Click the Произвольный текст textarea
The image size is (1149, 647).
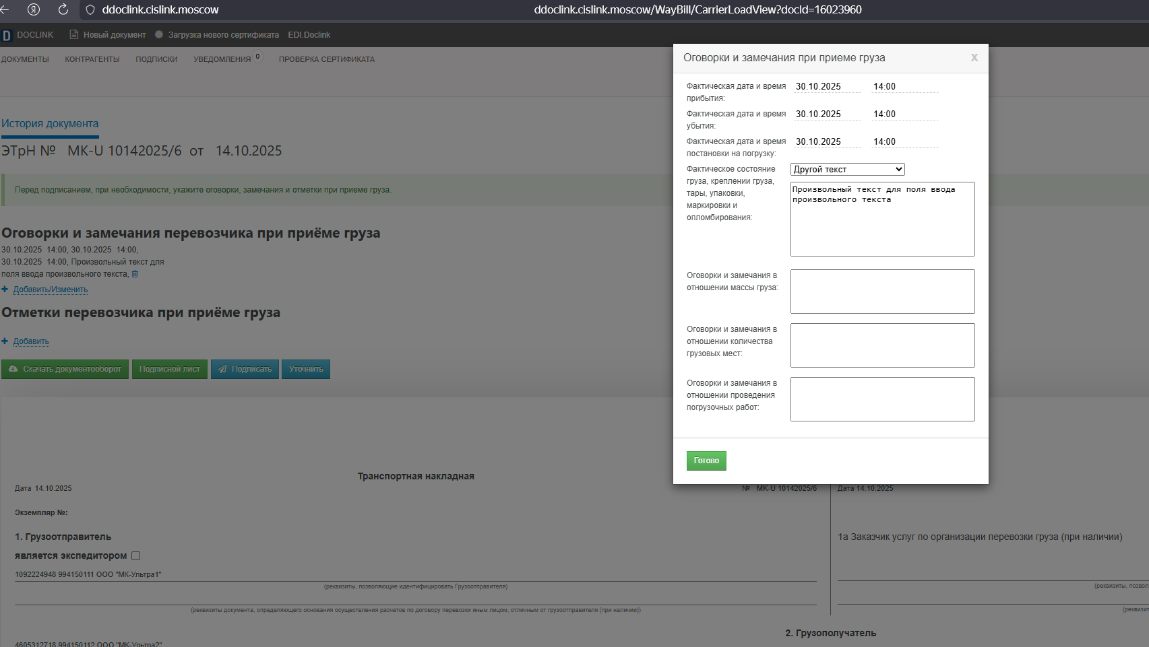click(883, 219)
